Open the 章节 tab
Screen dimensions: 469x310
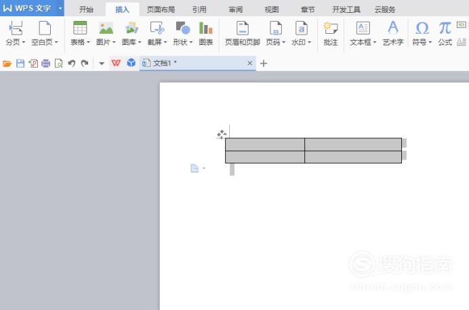coord(308,9)
